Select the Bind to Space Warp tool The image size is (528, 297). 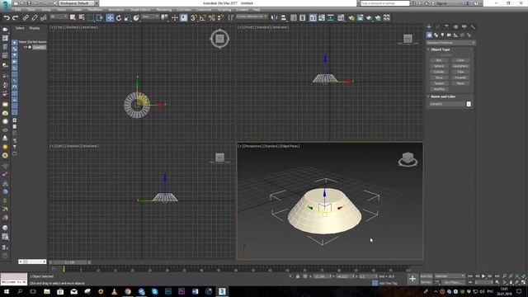tap(44, 17)
